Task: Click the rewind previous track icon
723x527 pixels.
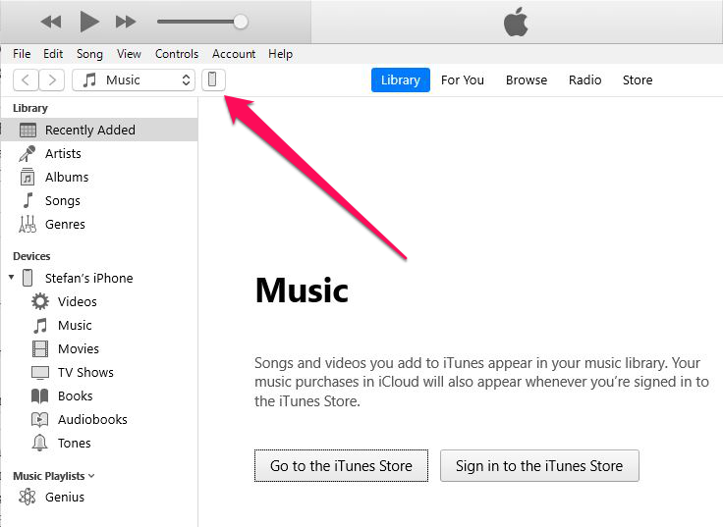Action: (51, 22)
